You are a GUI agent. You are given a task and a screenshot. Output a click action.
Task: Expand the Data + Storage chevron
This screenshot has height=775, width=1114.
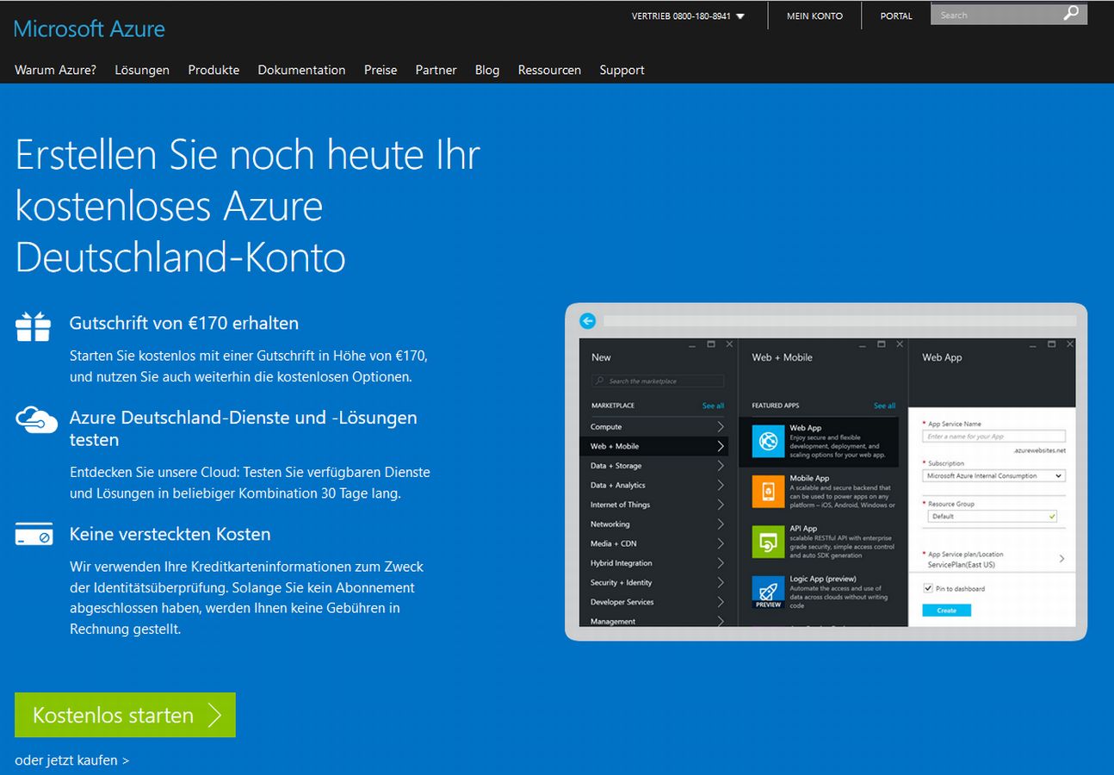pyautogui.click(x=721, y=466)
